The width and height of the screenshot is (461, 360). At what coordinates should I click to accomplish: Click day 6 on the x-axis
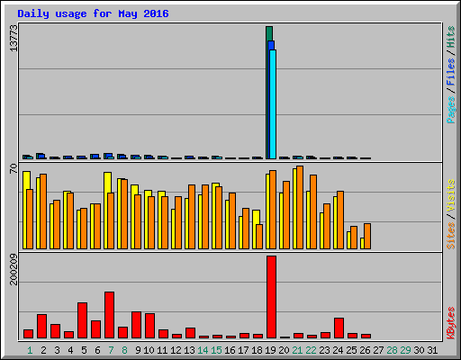(97, 350)
